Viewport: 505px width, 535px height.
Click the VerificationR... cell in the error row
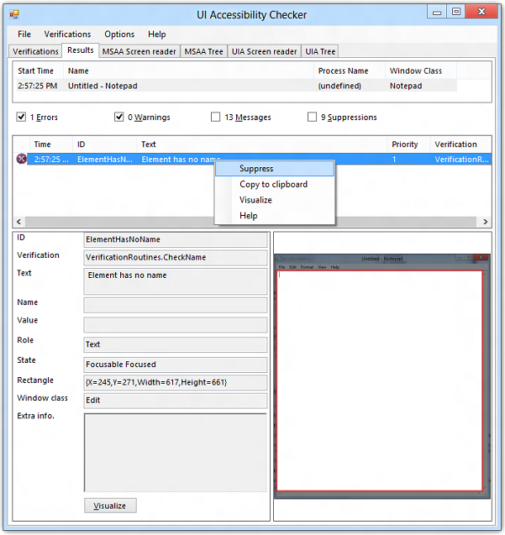pyautogui.click(x=461, y=160)
